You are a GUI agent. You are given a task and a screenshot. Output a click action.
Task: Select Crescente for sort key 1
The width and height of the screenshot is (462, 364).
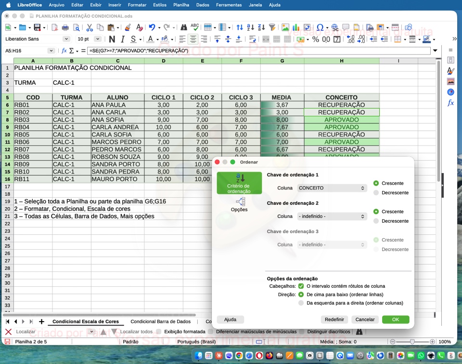click(376, 183)
